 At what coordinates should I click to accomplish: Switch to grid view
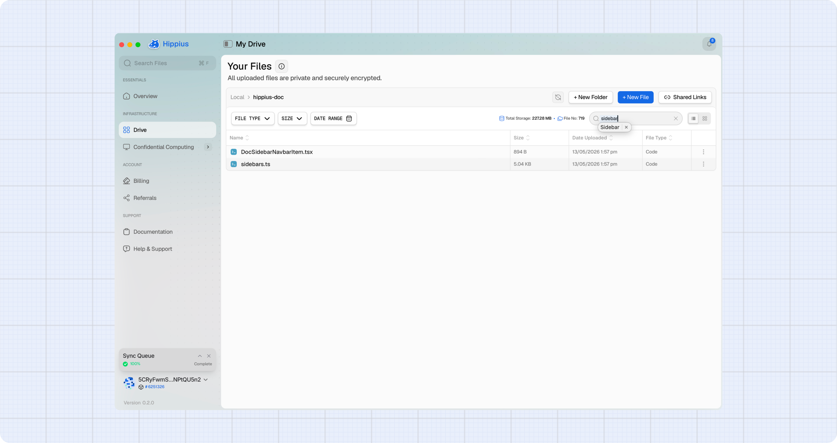704,119
